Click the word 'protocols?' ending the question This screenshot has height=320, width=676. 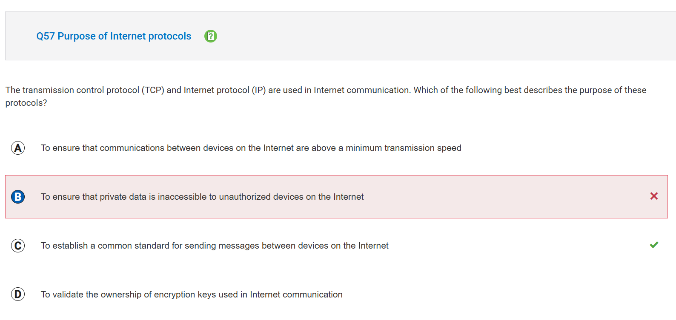pos(26,103)
